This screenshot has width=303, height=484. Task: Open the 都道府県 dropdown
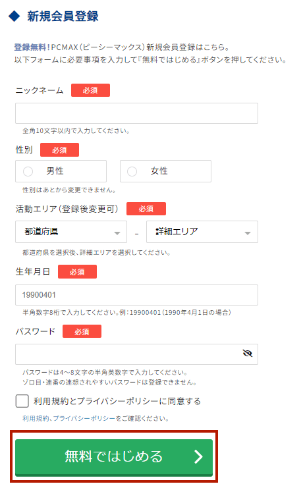(x=71, y=232)
